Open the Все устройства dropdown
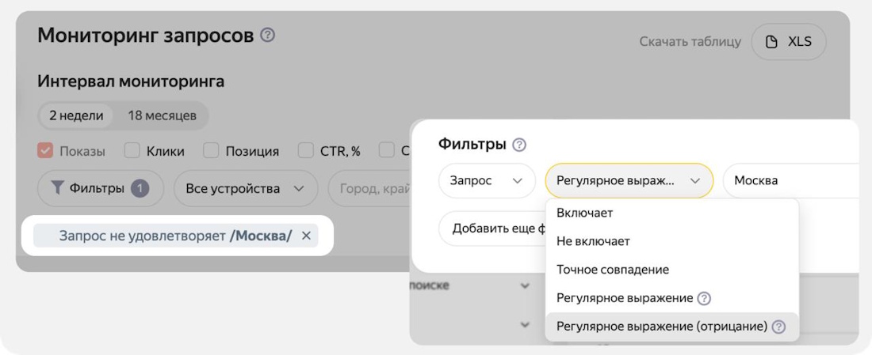 (x=245, y=189)
